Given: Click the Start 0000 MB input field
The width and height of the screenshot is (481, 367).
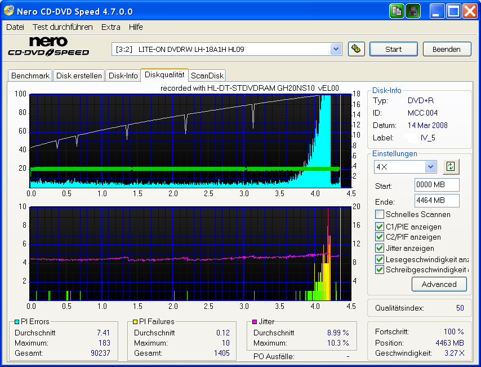Looking at the screenshot, I should pyautogui.click(x=437, y=184).
